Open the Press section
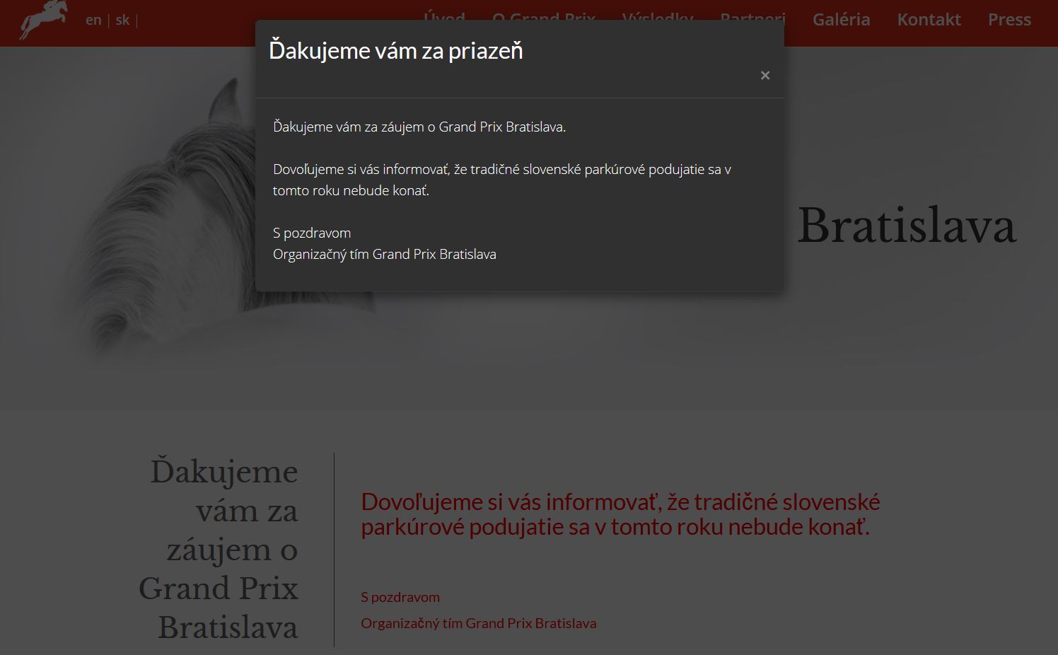 1008,20
